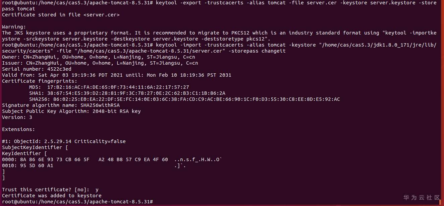Click the SHA256 fingerprint line
Image resolution: width=444 pixels, height=206 pixels.
tap(184, 99)
